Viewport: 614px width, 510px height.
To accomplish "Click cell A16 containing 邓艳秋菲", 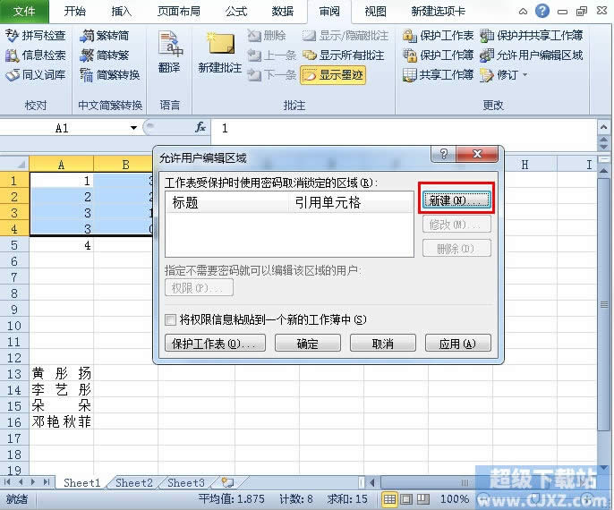I will point(62,421).
